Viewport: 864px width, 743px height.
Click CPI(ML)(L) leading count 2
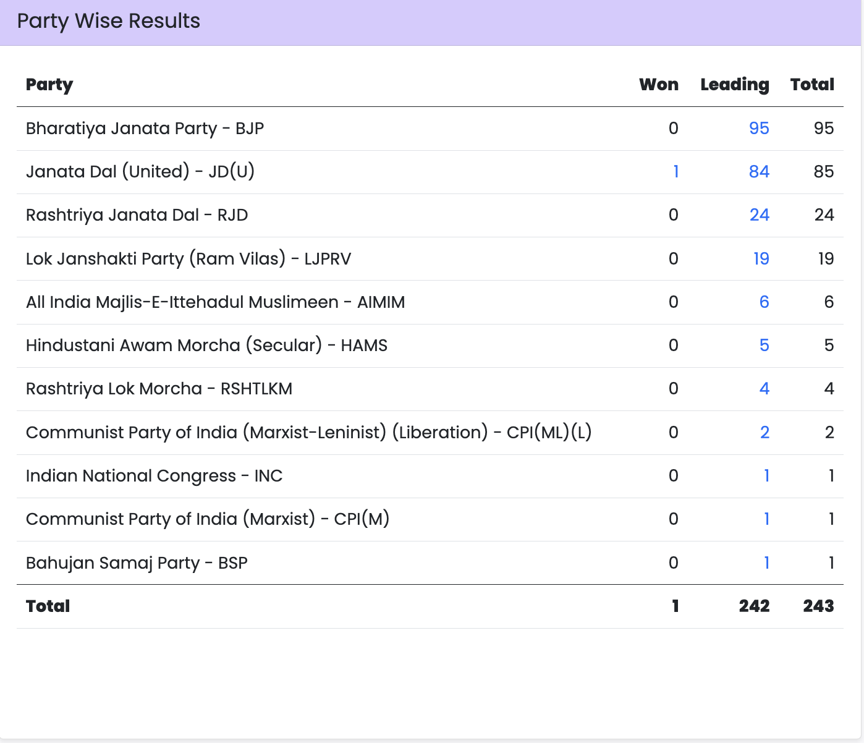point(764,432)
